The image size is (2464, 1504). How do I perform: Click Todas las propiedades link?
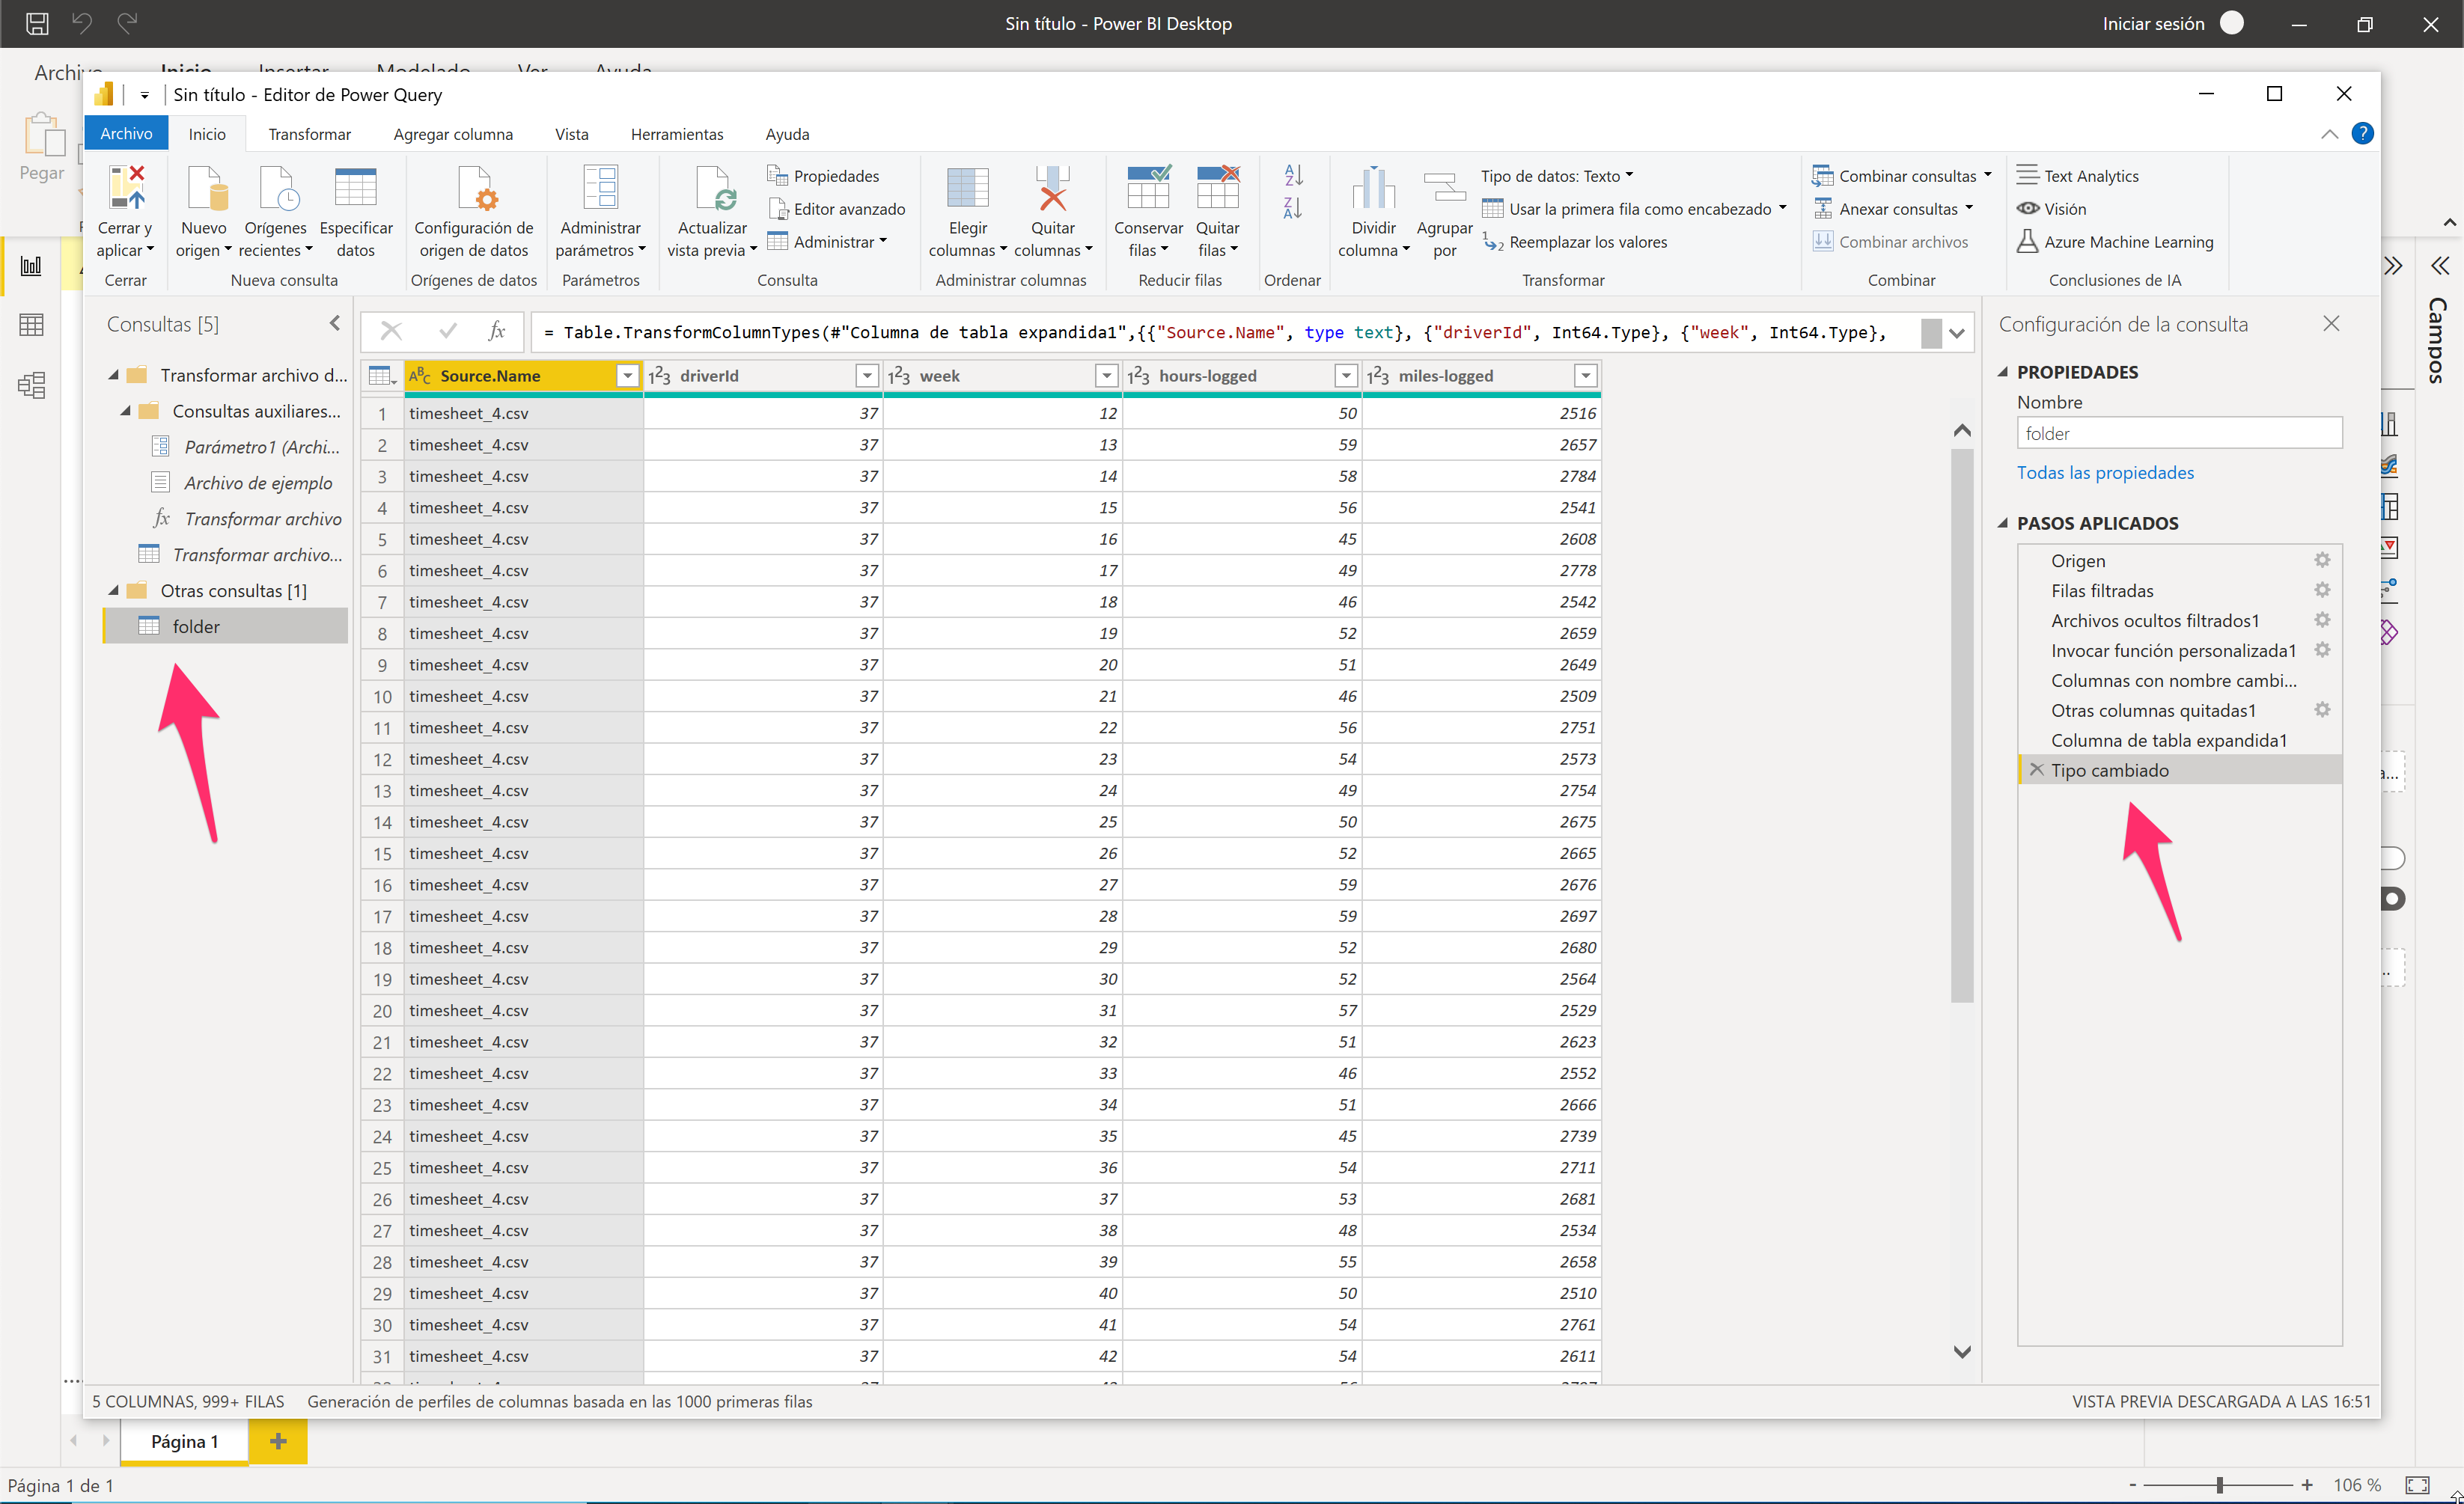2105,473
